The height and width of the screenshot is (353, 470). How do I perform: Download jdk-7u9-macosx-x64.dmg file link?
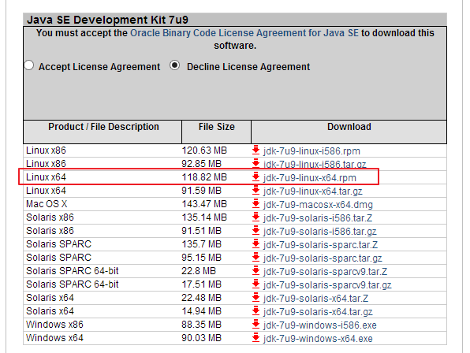(x=318, y=205)
